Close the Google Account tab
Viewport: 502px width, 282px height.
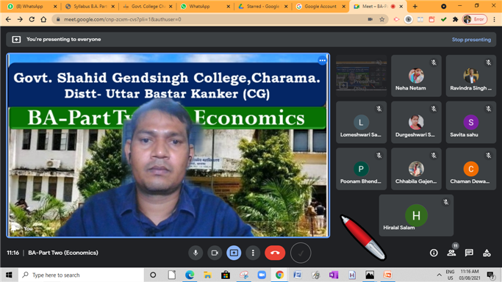[x=344, y=7]
